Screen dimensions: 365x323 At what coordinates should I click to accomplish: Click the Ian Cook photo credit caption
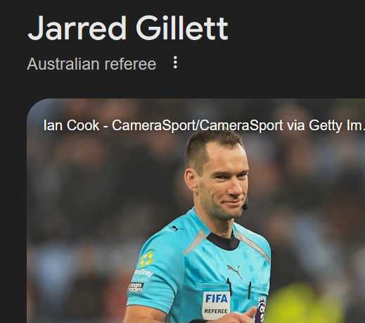(204, 125)
